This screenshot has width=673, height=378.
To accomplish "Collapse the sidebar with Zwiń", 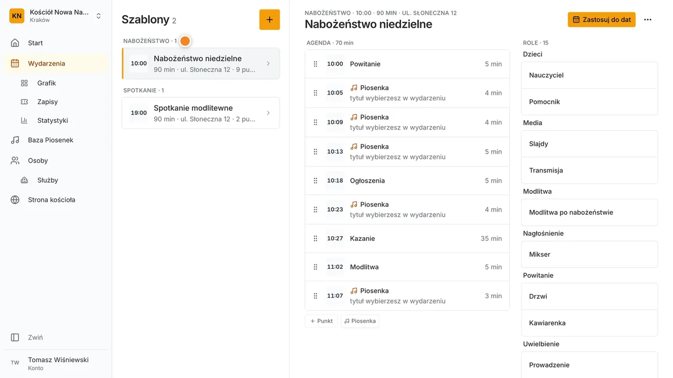I will [56, 338].
